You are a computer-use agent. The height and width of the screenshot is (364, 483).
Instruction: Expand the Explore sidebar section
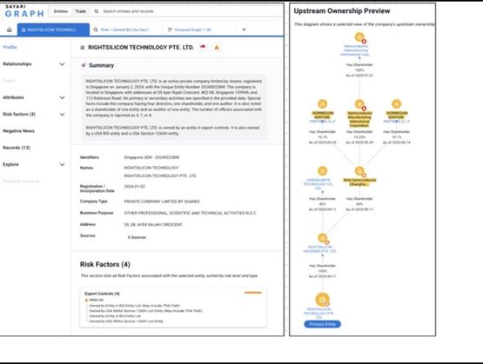tap(62, 164)
